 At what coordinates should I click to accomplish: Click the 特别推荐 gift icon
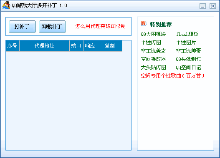pos(144,23)
